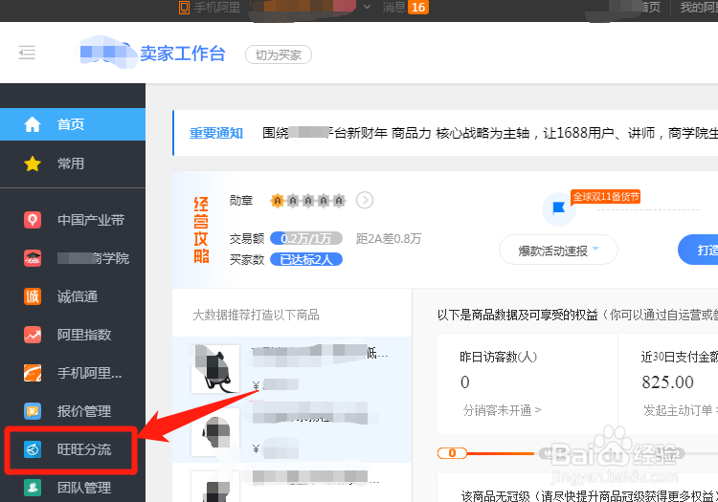Open the 爆款活动速报 dropdown
The width and height of the screenshot is (718, 502).
(558, 251)
